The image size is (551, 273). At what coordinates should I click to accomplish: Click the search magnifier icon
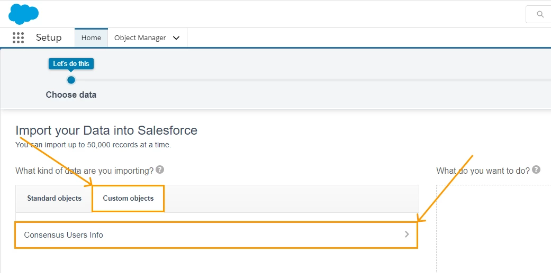pyautogui.click(x=540, y=15)
